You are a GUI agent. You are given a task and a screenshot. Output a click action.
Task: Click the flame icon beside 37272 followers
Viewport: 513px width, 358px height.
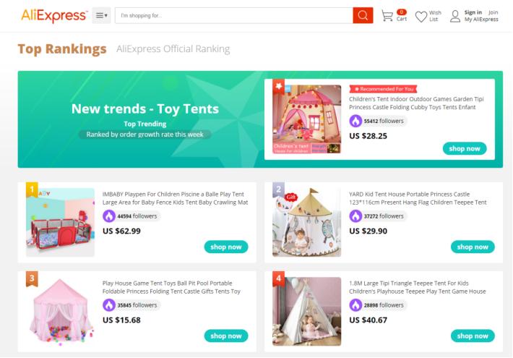pyautogui.click(x=355, y=216)
